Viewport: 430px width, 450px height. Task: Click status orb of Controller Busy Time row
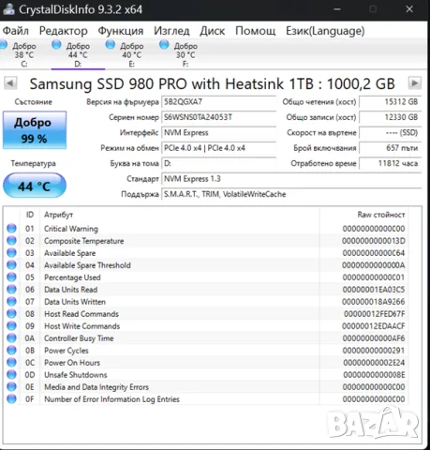click(x=11, y=338)
